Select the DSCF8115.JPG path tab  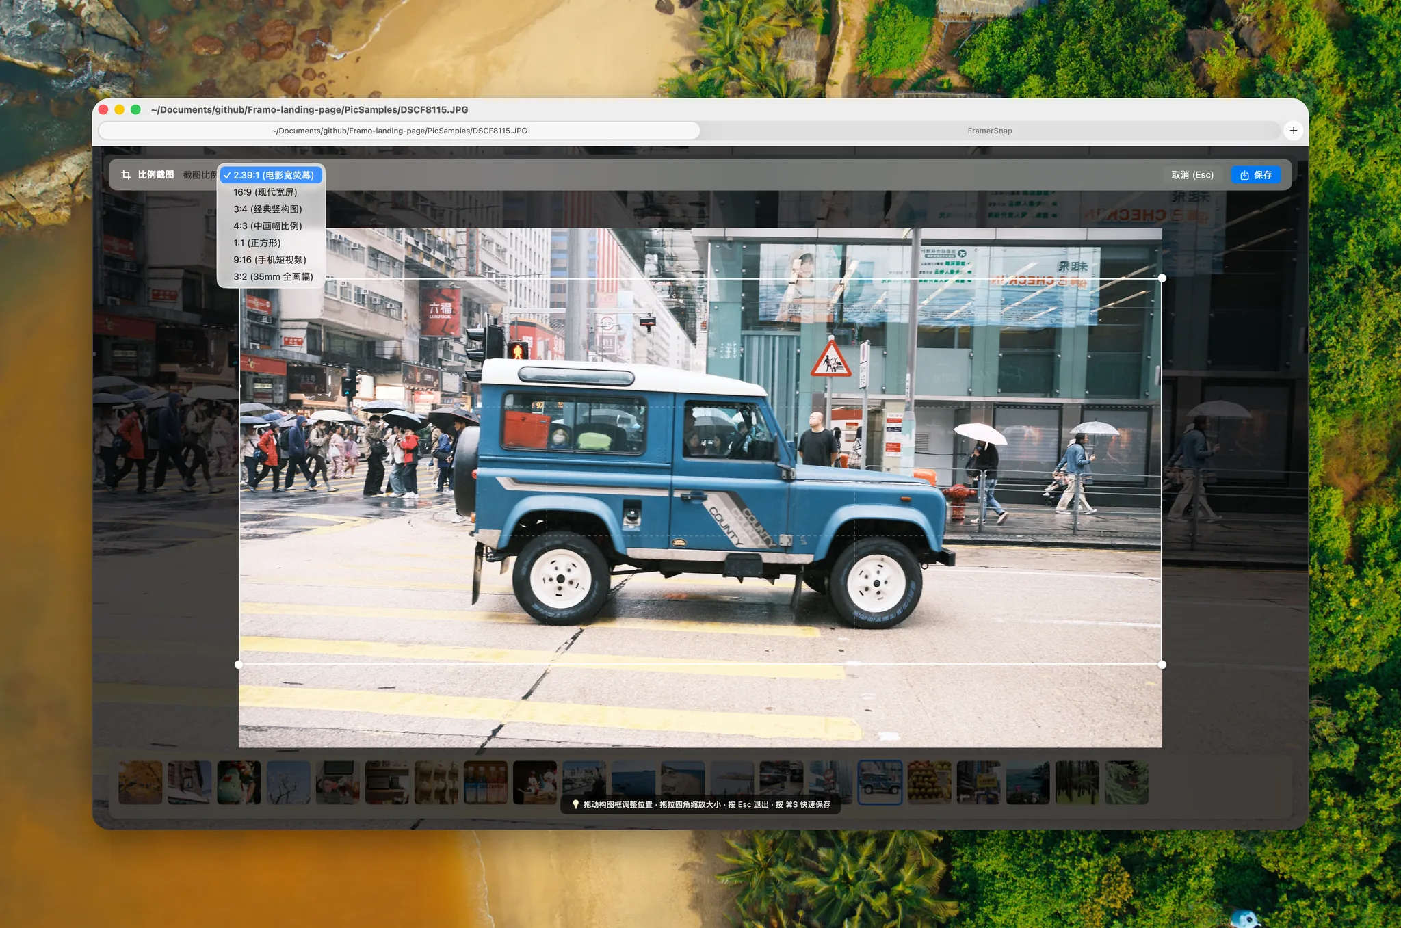pos(400,131)
